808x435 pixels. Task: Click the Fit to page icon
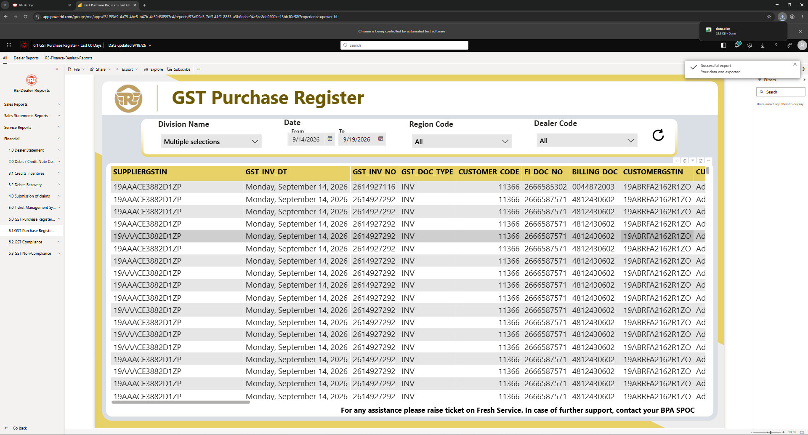pyautogui.click(x=802, y=432)
